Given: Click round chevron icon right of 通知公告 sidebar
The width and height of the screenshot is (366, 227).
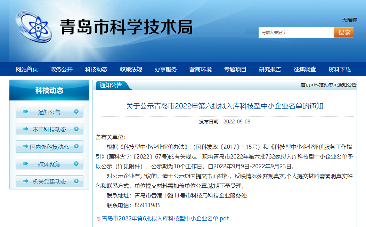Looking at the screenshot, I should [76, 112].
